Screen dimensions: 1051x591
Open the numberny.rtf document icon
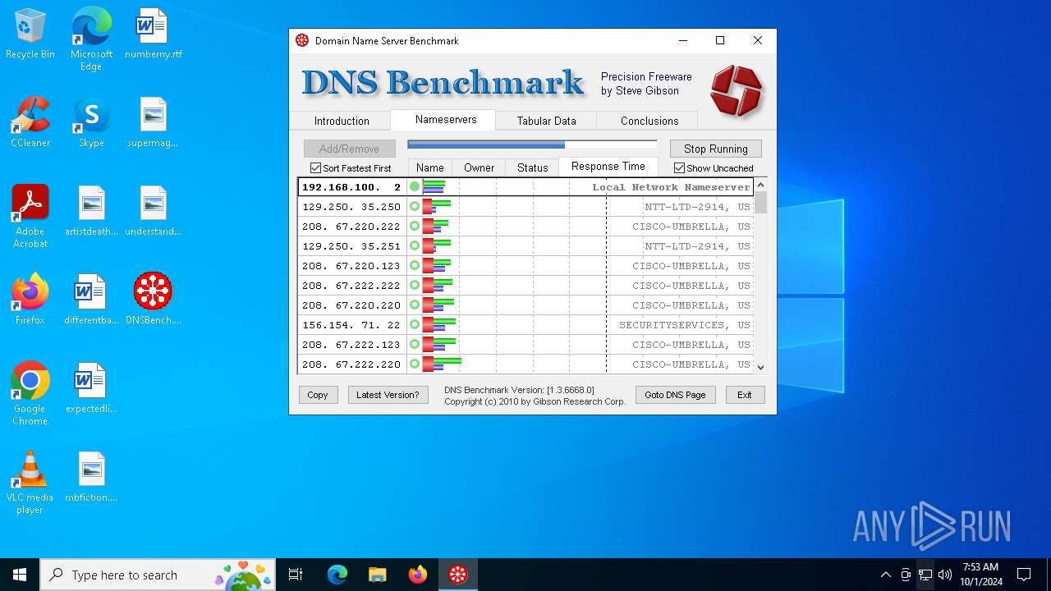click(153, 34)
